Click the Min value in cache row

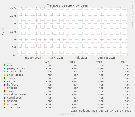[75, 81]
